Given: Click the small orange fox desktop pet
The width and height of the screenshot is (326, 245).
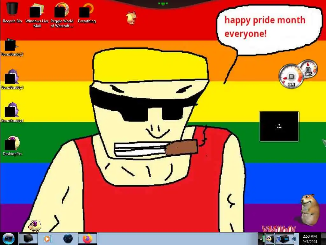Looking at the screenshot, I should click(x=131, y=18).
